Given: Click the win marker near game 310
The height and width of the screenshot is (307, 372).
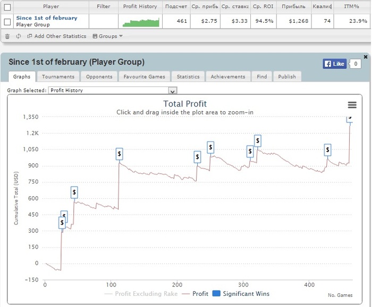Looking at the screenshot, I should 250,151.
